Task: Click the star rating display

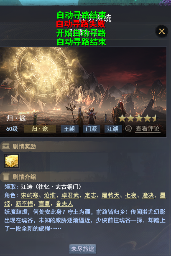Action: click(138, 118)
